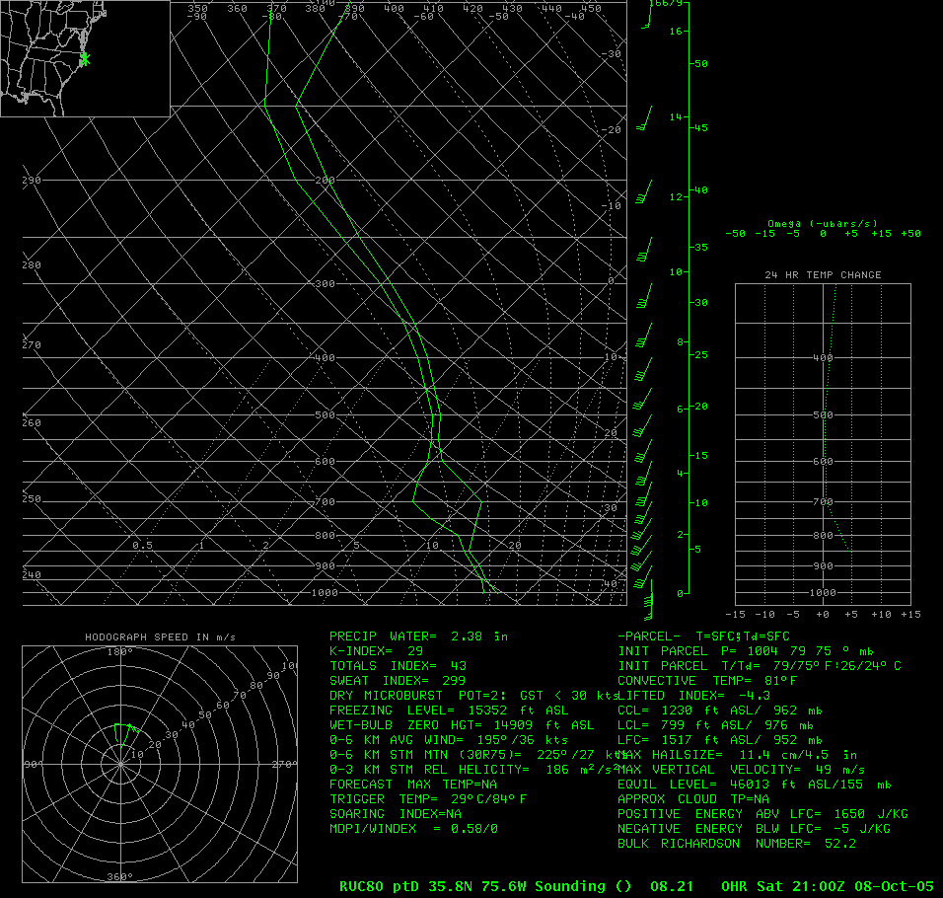Image resolution: width=943 pixels, height=898 pixels.
Task: Click 0-3 KM STM REL HELICITY line
Action: coord(472,770)
